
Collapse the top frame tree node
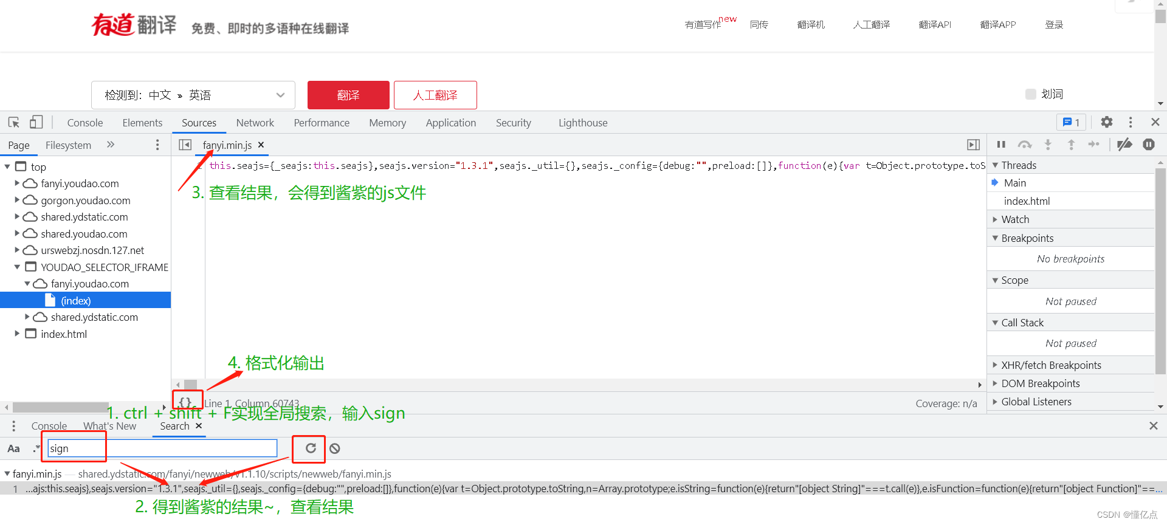7,166
